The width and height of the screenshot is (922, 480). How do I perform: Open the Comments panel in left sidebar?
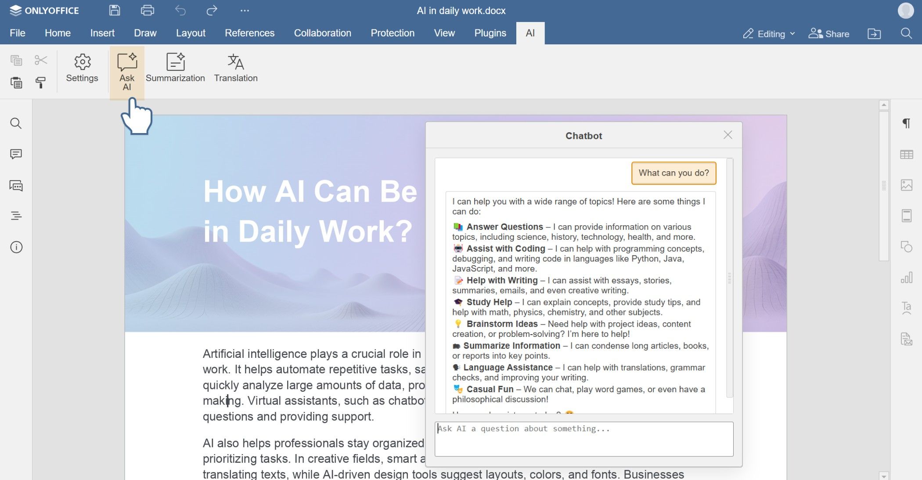click(x=16, y=154)
